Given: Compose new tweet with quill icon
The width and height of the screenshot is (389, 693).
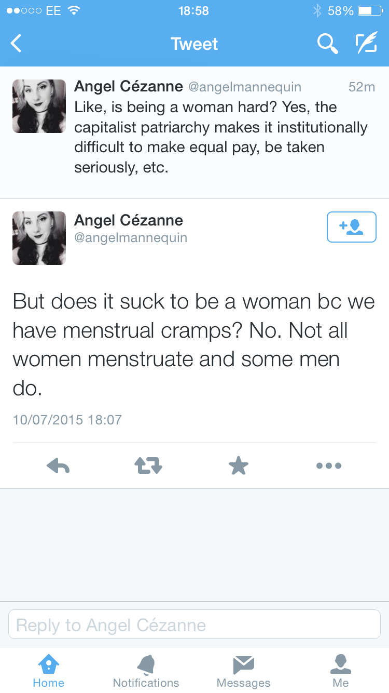Looking at the screenshot, I should [x=366, y=44].
